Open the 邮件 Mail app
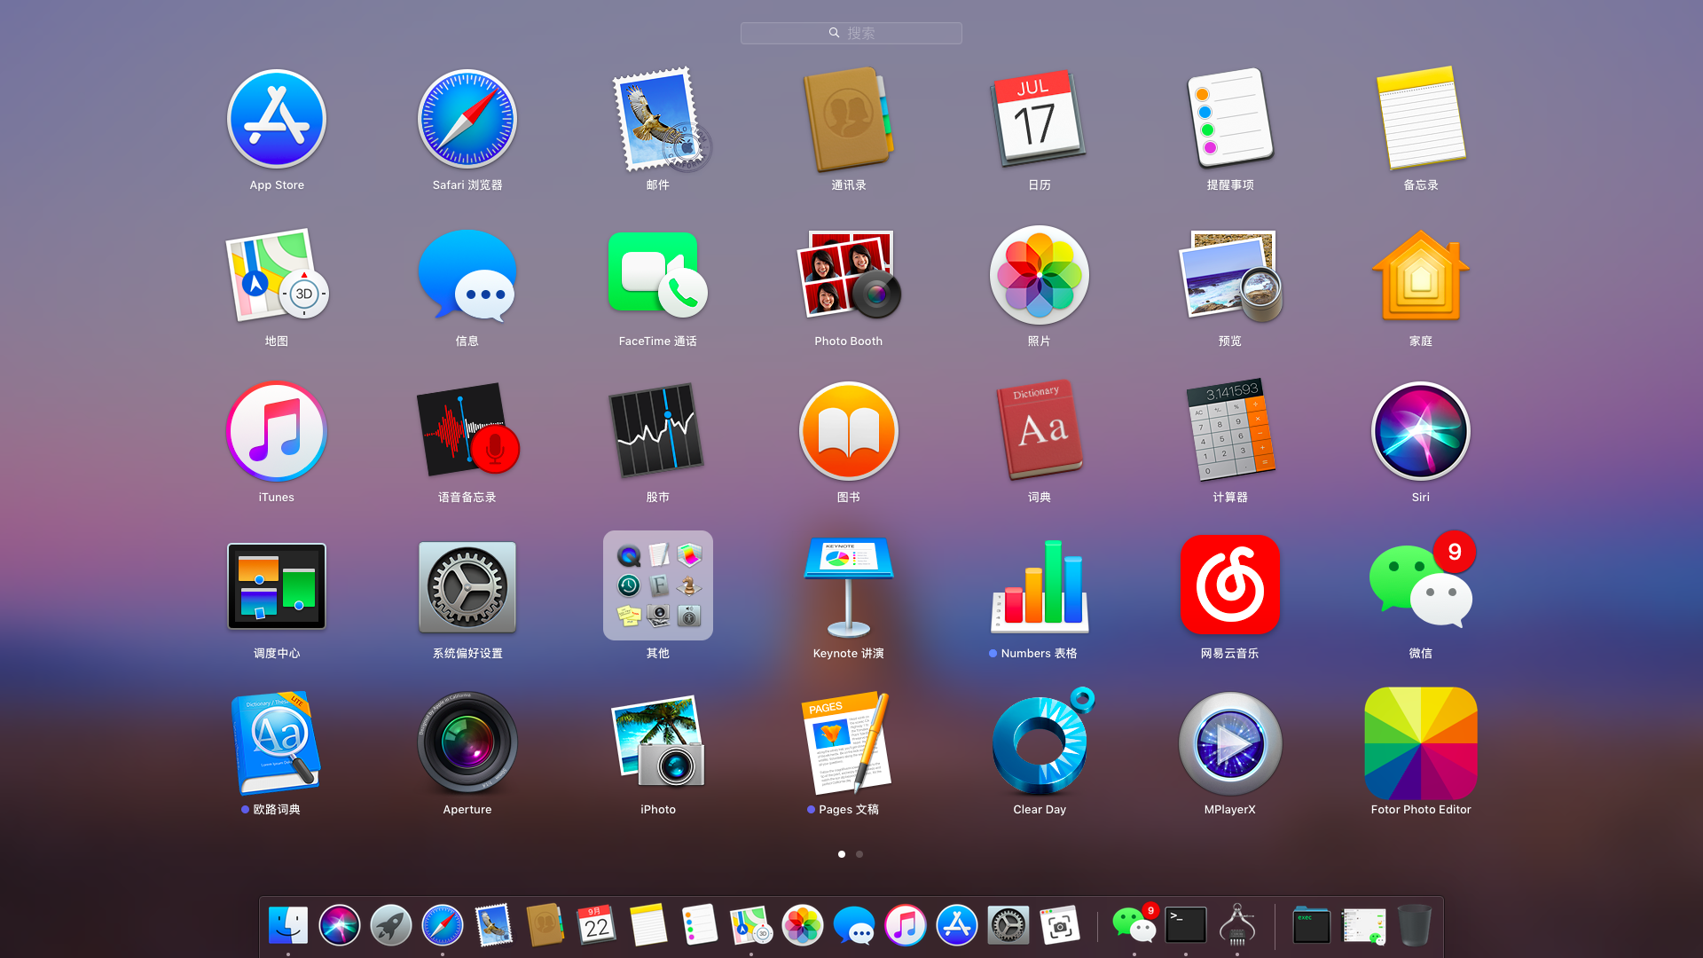The width and height of the screenshot is (1703, 958). coord(661,119)
